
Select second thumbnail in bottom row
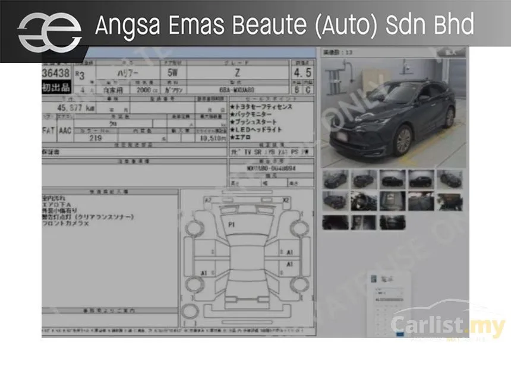(x=364, y=223)
